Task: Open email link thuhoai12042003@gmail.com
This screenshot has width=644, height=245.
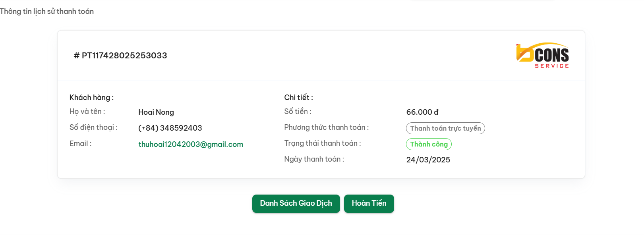Action: (x=191, y=144)
